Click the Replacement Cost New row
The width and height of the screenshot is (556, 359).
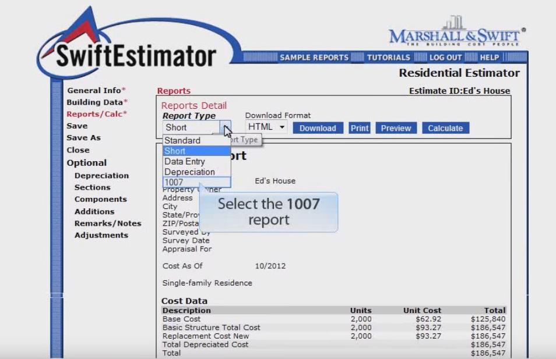click(334, 336)
